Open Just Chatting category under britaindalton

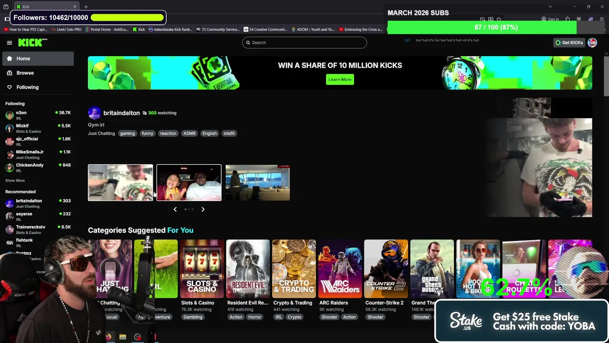point(101,133)
